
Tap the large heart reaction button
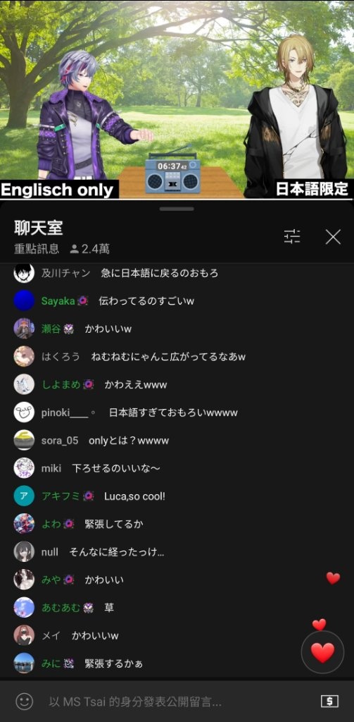322,652
